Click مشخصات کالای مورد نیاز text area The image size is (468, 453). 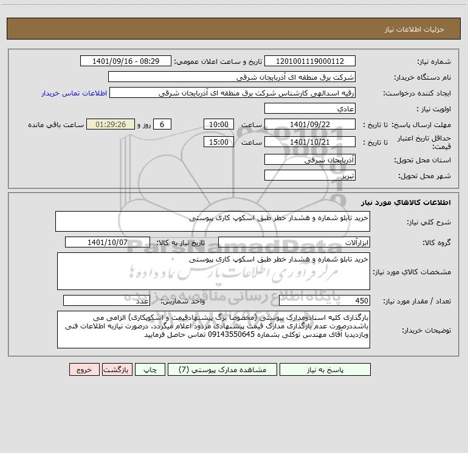tap(213, 271)
